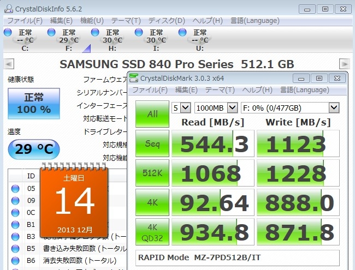The height and width of the screenshot is (270, 355).
Task: Open ヘルプ(H) menu in CrystalDiskMark
Action: [x=257, y=90]
